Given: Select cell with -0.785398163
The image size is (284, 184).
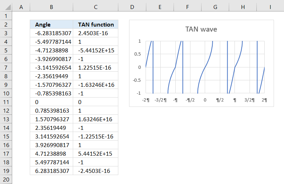Looking at the screenshot, I should point(51,94).
